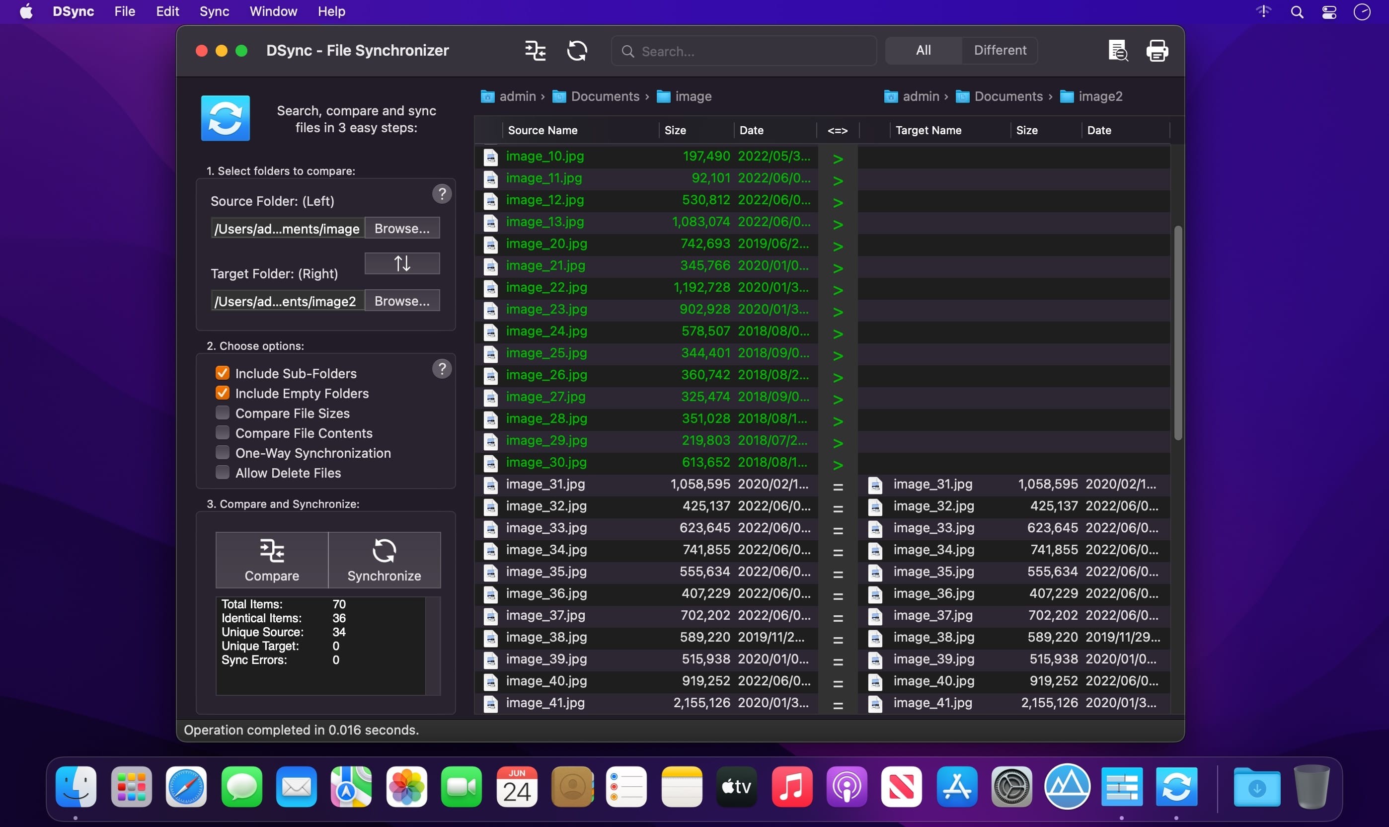
Task: Click the refresh icon next to the compare icon
Action: [577, 50]
